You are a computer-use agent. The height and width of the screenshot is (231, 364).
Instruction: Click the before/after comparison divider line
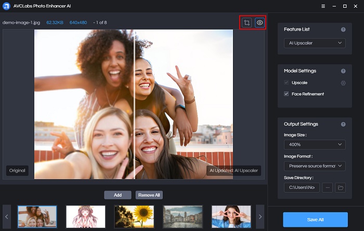click(x=134, y=104)
